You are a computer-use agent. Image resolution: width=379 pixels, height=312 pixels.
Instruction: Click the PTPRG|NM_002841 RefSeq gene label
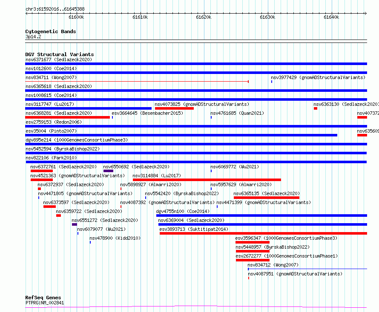45,303
